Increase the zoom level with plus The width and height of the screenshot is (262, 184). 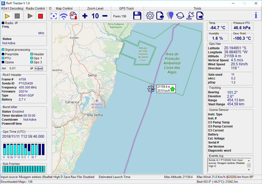point(85,16)
